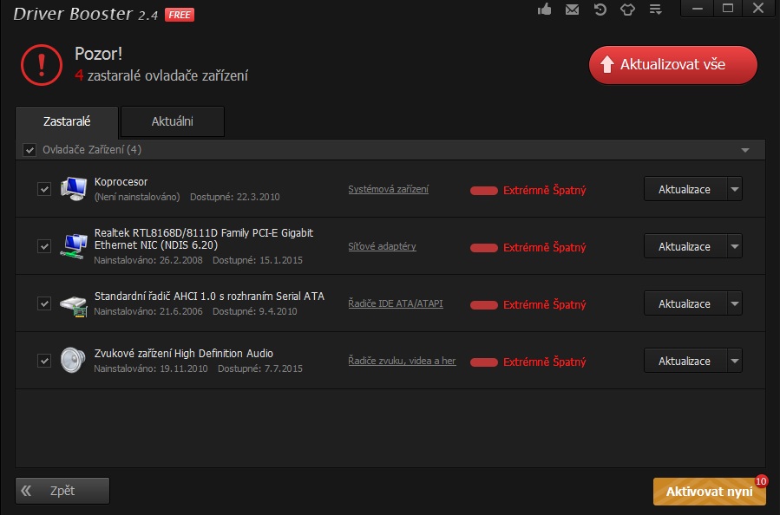This screenshot has width=780, height=515.
Task: Click the Aktivovat nyní activation button
Action: tap(708, 492)
